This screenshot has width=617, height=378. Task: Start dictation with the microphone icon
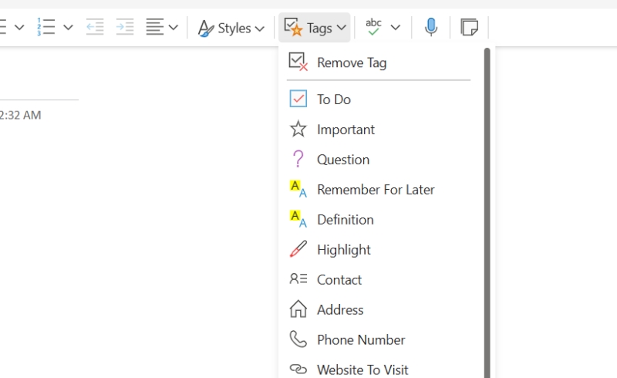pos(431,27)
